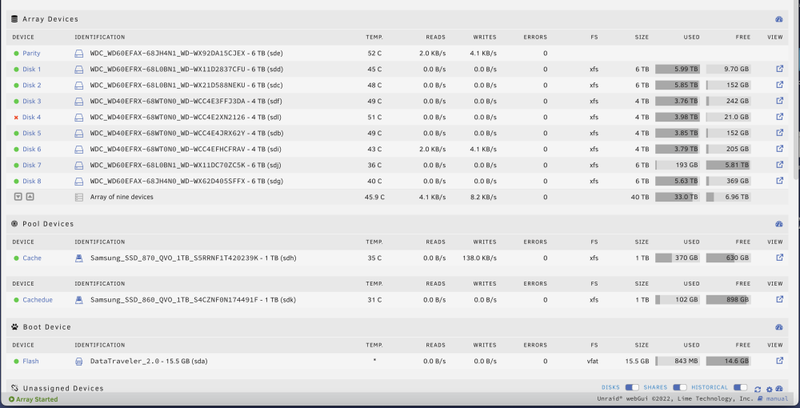Browse the Flash device via view icon

[779, 361]
